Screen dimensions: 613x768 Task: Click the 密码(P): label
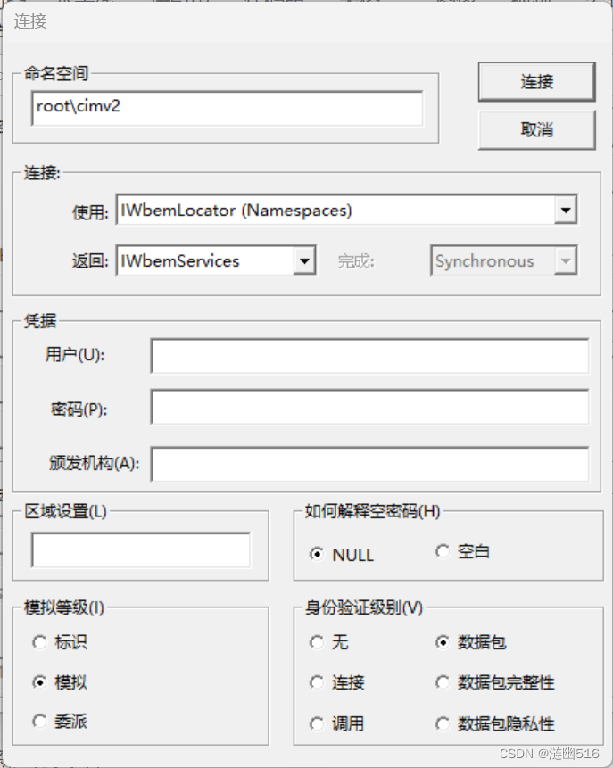point(79,409)
